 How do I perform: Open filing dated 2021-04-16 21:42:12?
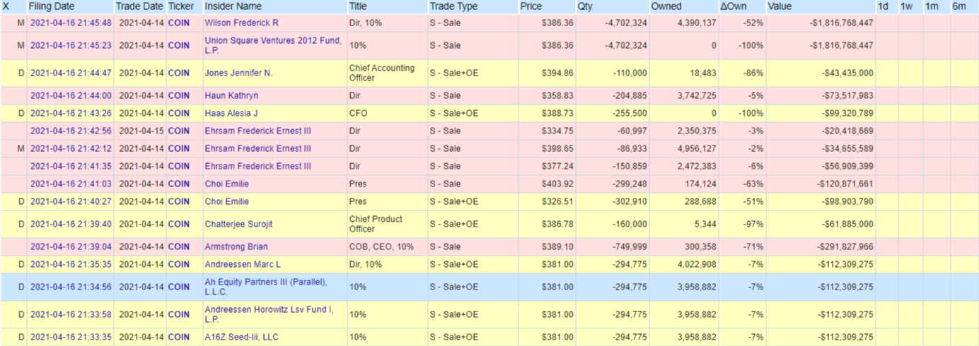coord(71,148)
